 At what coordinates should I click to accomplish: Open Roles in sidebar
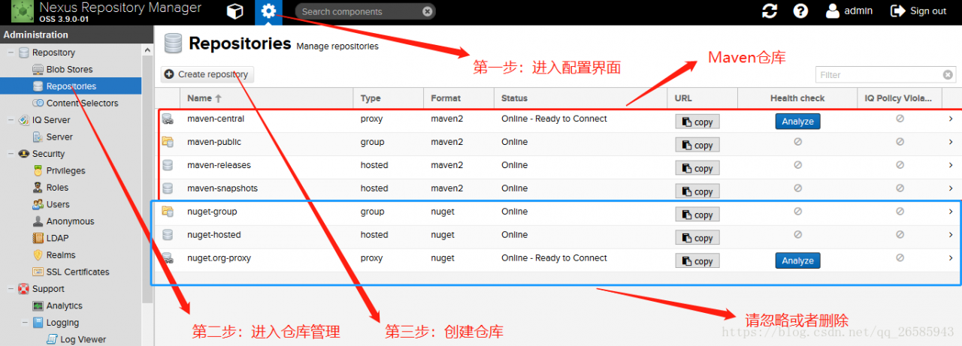coord(57,188)
